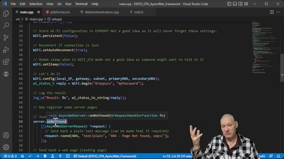Click the setup() breadcrumb segment
The height and width of the screenshot is (159, 284).
tap(55, 19)
